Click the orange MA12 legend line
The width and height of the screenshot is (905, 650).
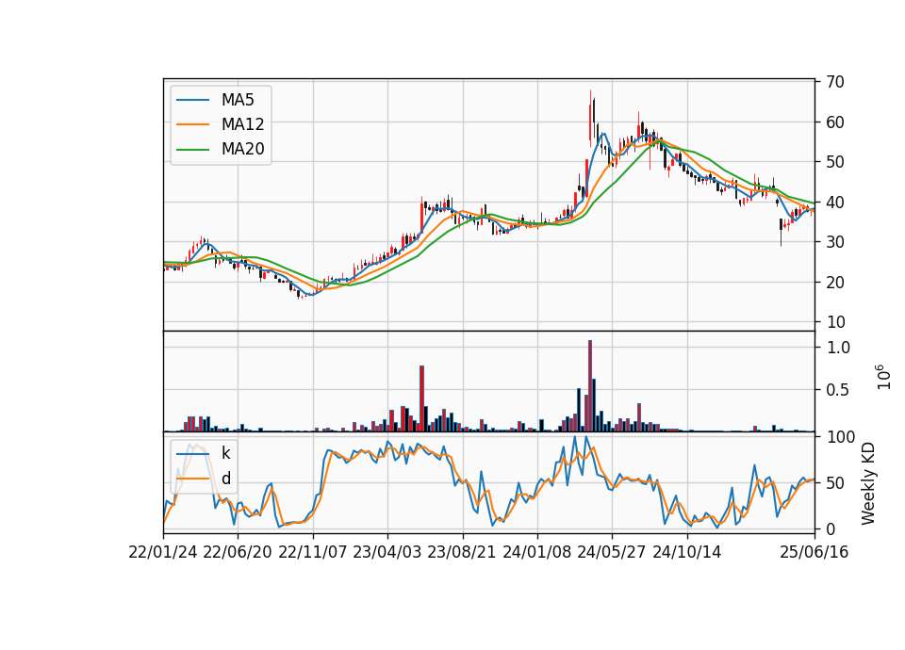(x=192, y=124)
